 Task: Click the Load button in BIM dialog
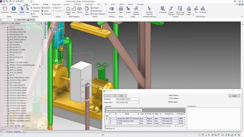(x=121, y=96)
